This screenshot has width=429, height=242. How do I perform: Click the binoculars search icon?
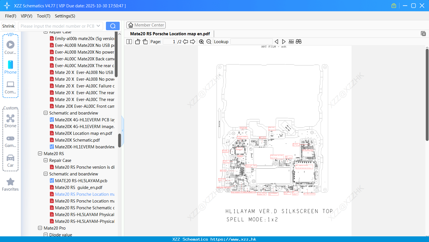click(299, 41)
